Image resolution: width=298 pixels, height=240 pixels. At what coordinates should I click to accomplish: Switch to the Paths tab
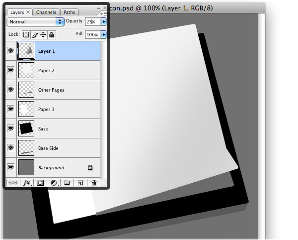click(70, 12)
